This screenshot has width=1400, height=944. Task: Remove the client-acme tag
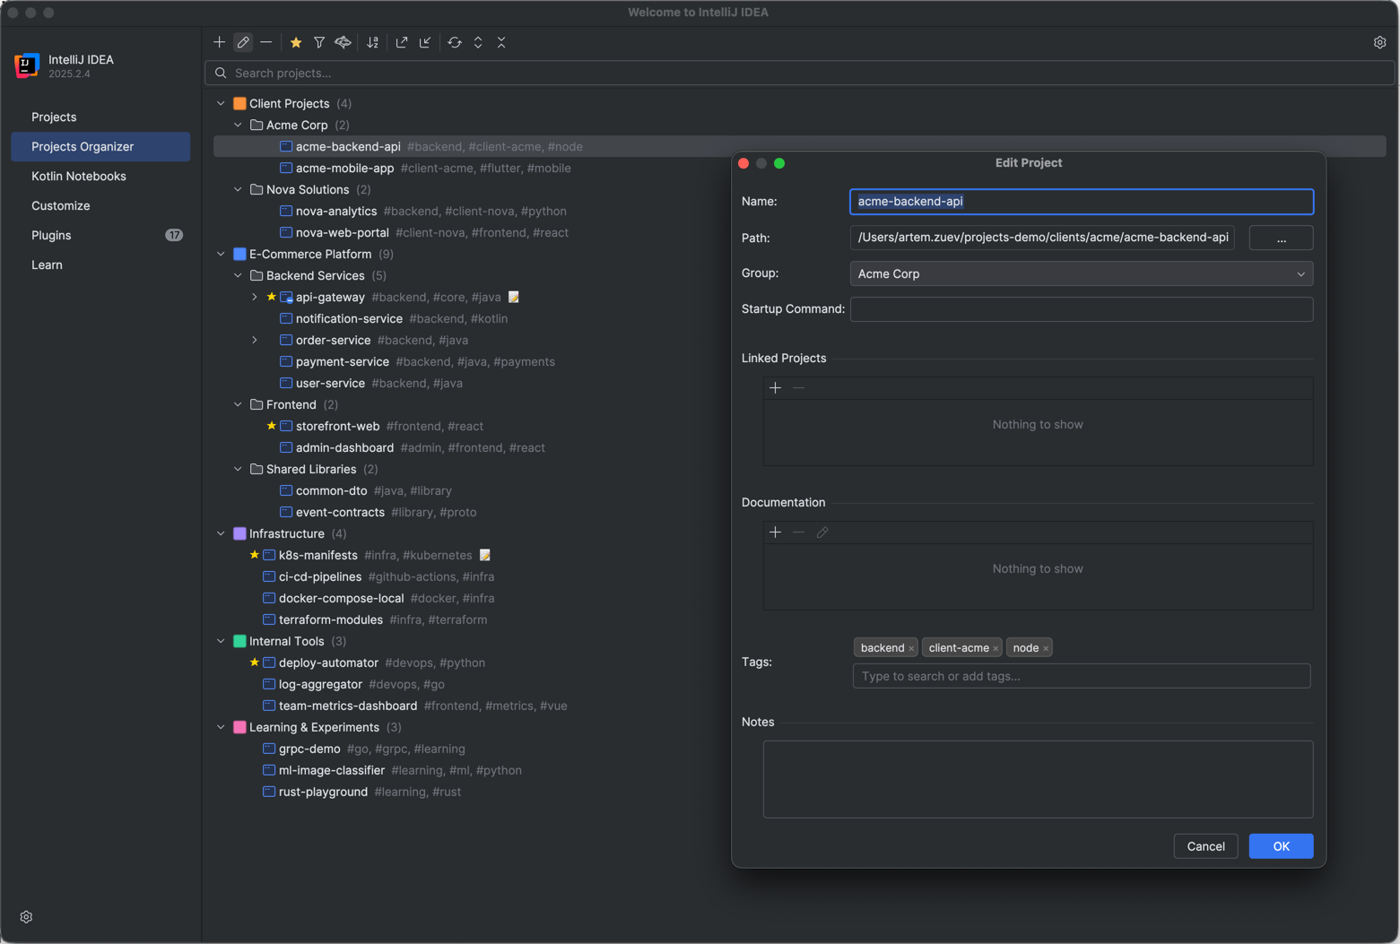click(996, 648)
